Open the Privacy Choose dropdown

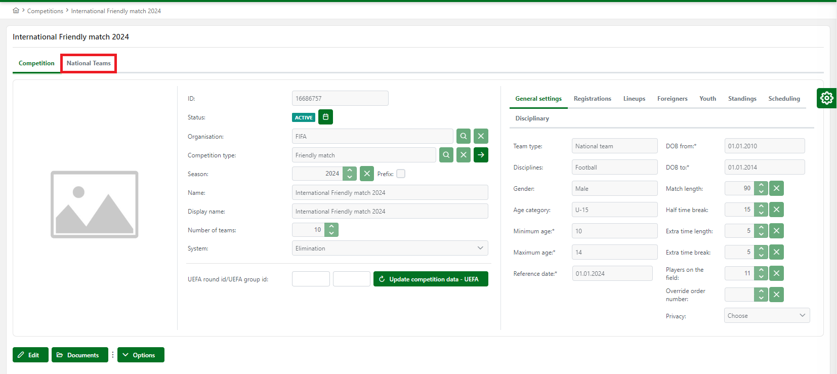(767, 315)
